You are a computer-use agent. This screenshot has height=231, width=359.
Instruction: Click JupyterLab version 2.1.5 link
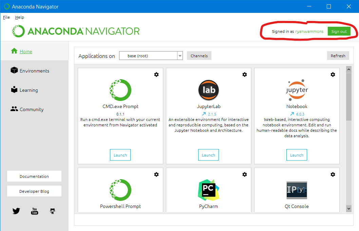pyautogui.click(x=212, y=114)
